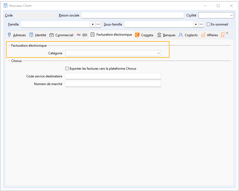Click the Raison sociale text field

[132, 15]
